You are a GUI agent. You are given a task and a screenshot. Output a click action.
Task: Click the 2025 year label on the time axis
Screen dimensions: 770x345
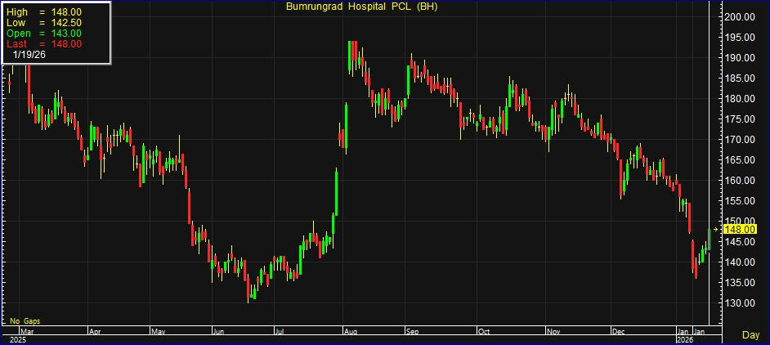(x=18, y=338)
